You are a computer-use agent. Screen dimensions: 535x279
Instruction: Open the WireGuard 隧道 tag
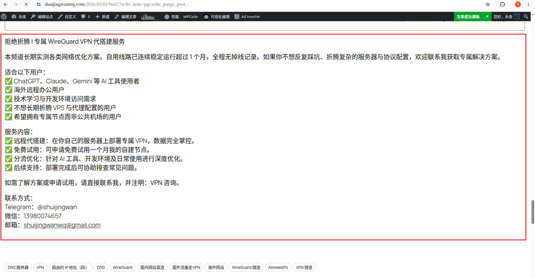tap(246, 268)
